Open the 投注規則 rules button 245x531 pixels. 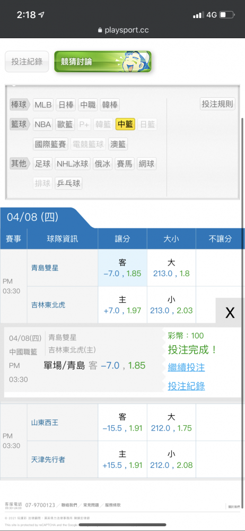click(x=217, y=104)
